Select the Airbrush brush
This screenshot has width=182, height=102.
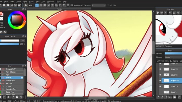pyautogui.click(x=12, y=84)
